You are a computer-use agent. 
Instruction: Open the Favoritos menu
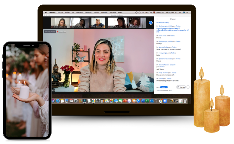(88, 12)
